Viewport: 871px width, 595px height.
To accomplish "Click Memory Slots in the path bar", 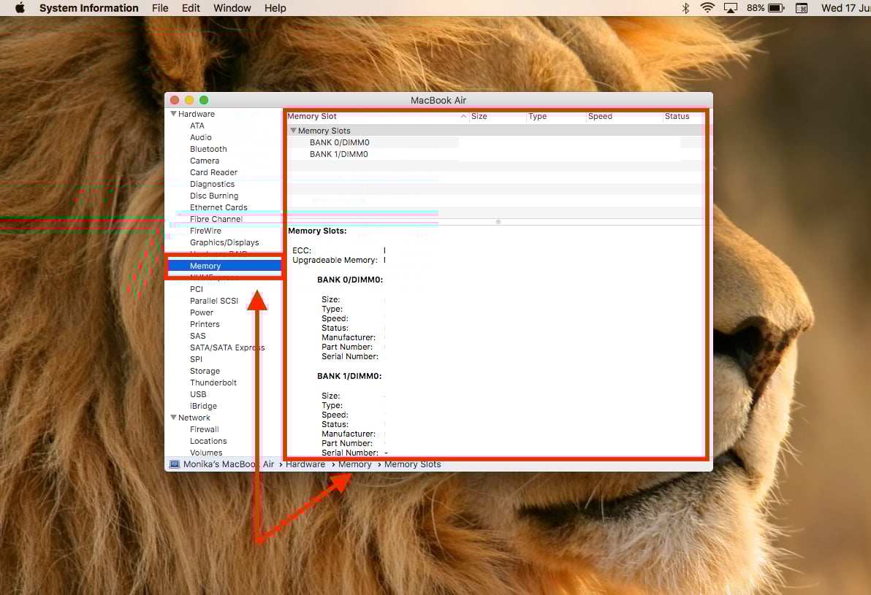I will (412, 464).
